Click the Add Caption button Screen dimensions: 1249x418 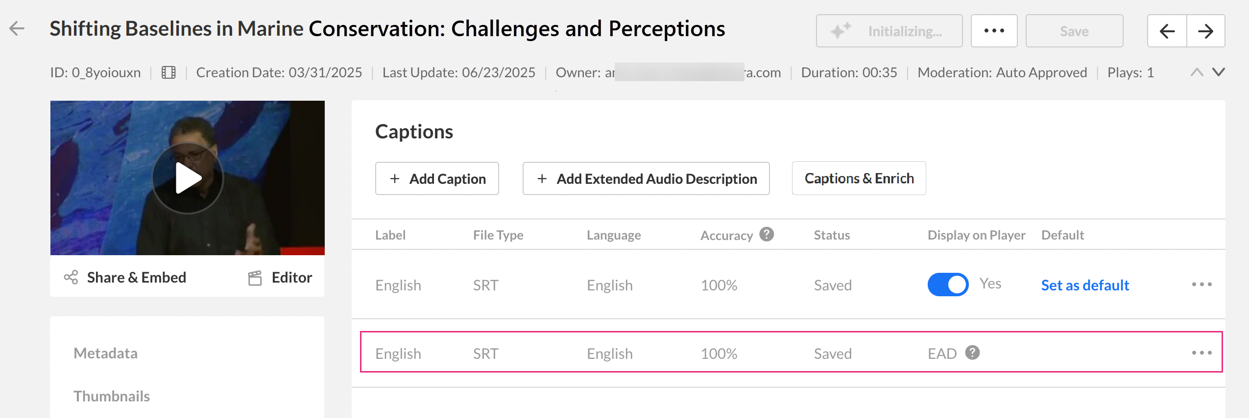(437, 178)
